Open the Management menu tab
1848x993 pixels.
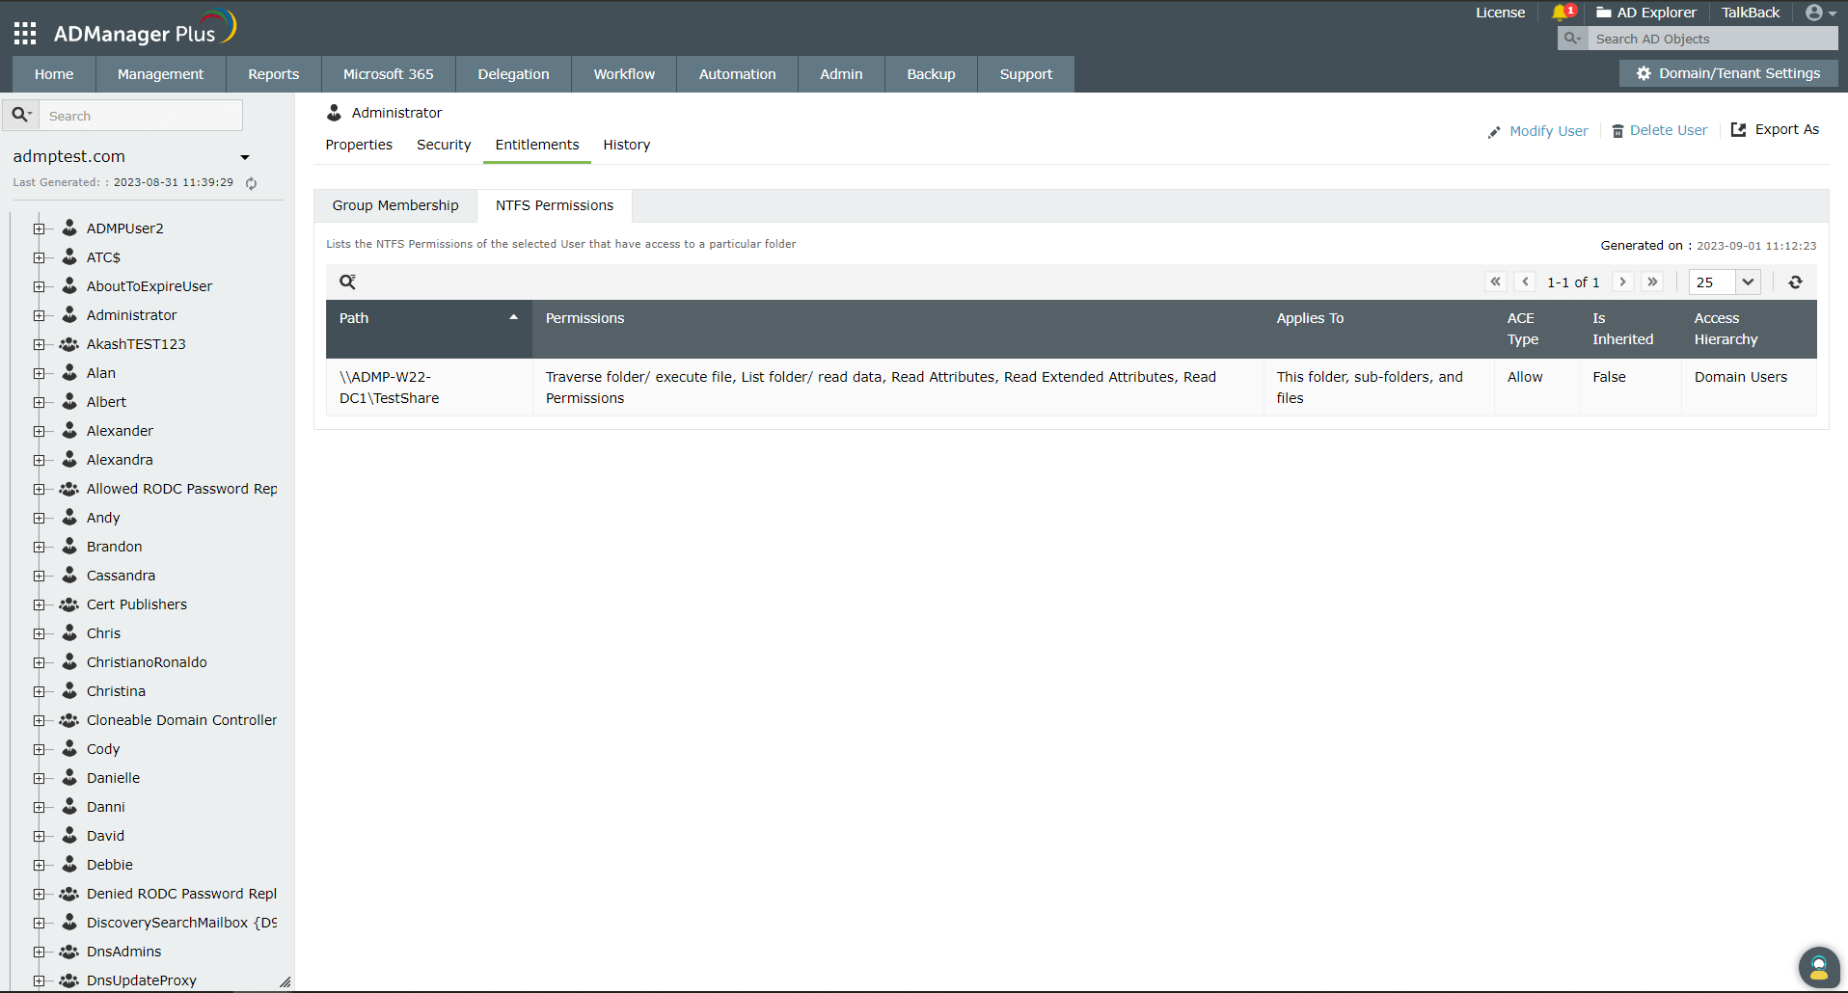[160, 74]
